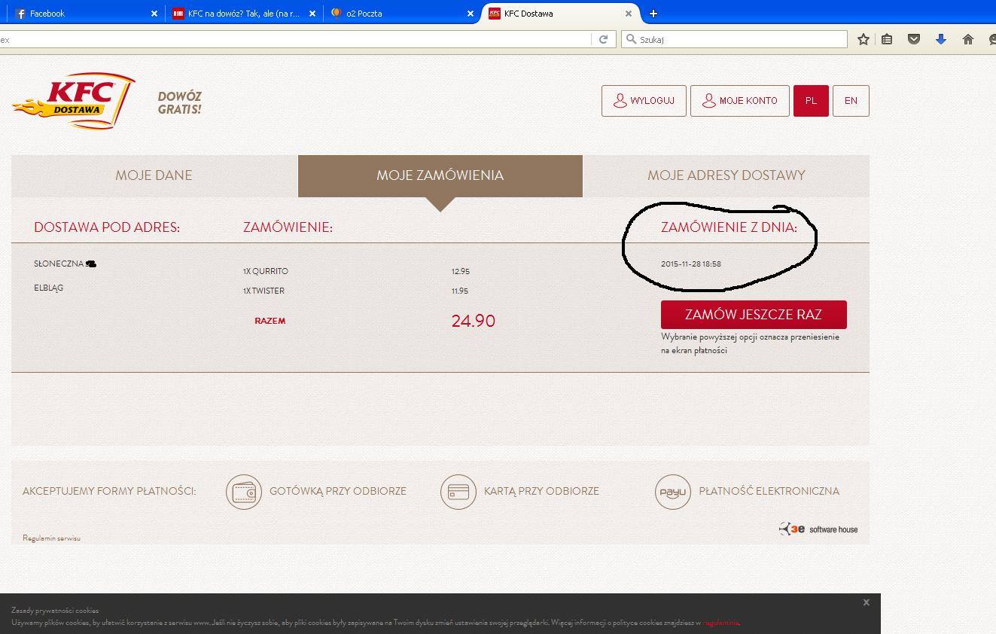This screenshot has width=996, height=634.
Task: Close the o2 Poczta tab
Action: [x=471, y=14]
